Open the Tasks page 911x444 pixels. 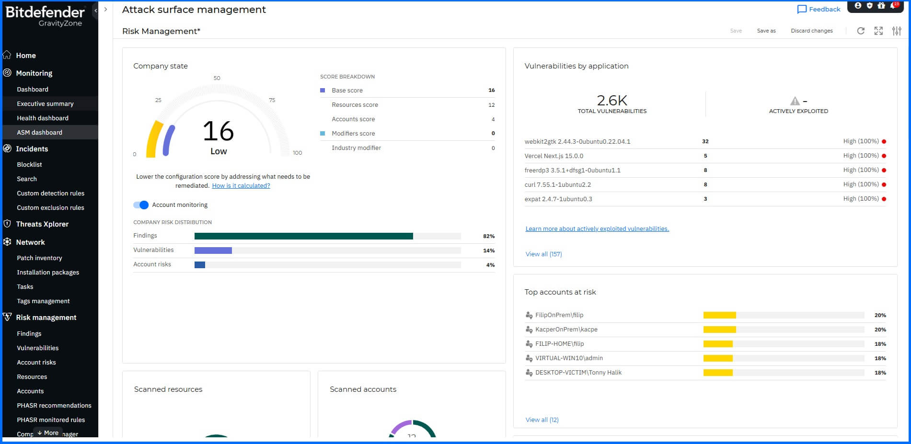pyautogui.click(x=25, y=287)
